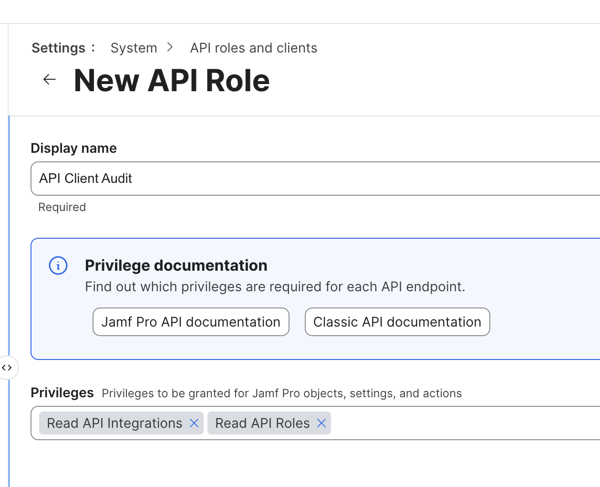Click text 'Find out which privileges are required'

(204, 286)
